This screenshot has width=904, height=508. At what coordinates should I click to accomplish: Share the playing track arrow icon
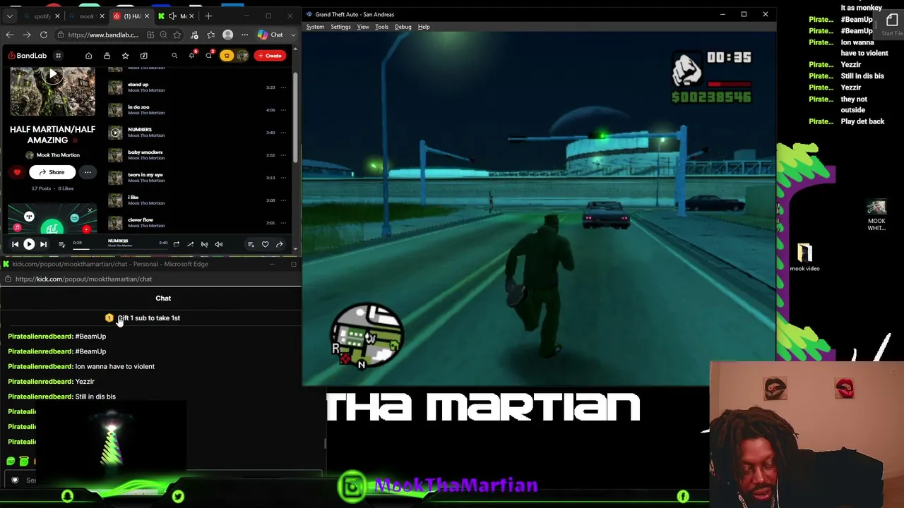tap(279, 244)
